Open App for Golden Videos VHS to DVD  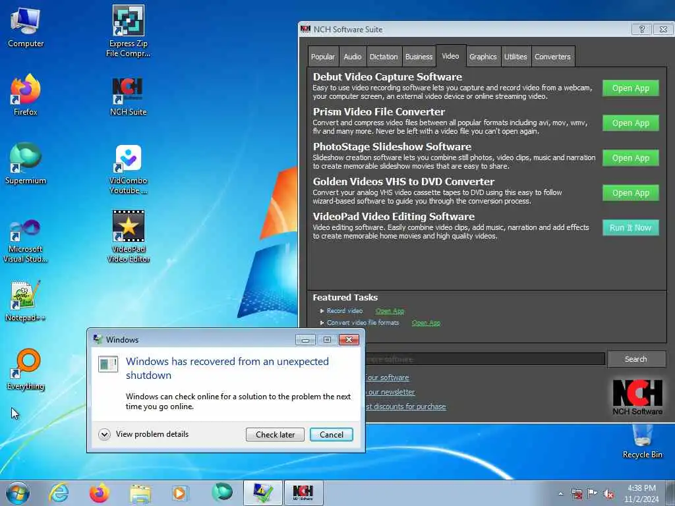click(x=630, y=193)
